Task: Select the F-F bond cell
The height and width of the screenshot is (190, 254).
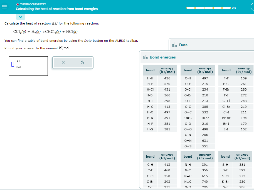Action: pyautogui.click(x=226, y=78)
